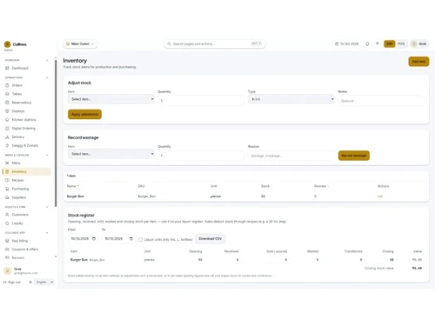This screenshot has height=326, width=435.
Task: Go to Recipes in the sidebar
Action: point(17,180)
